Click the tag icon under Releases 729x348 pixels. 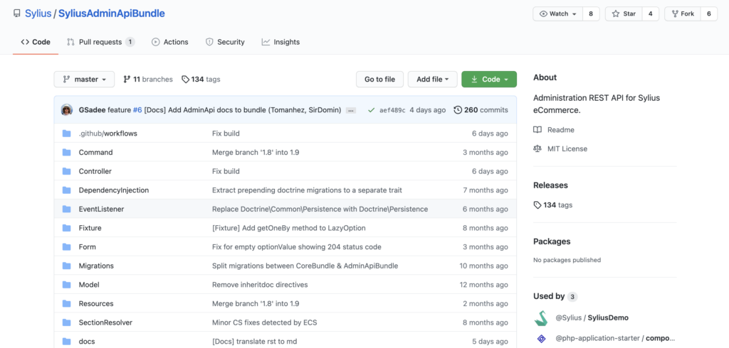(537, 205)
